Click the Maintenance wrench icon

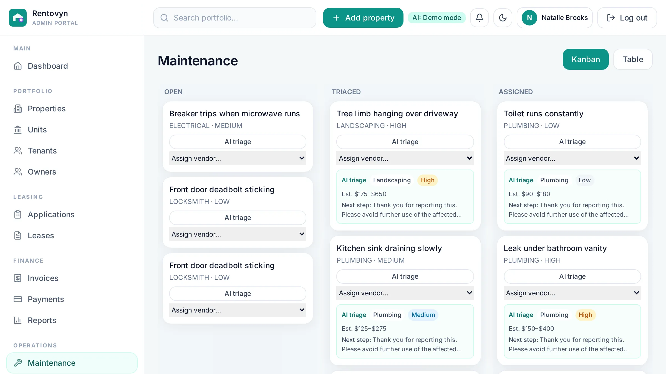pos(18,363)
